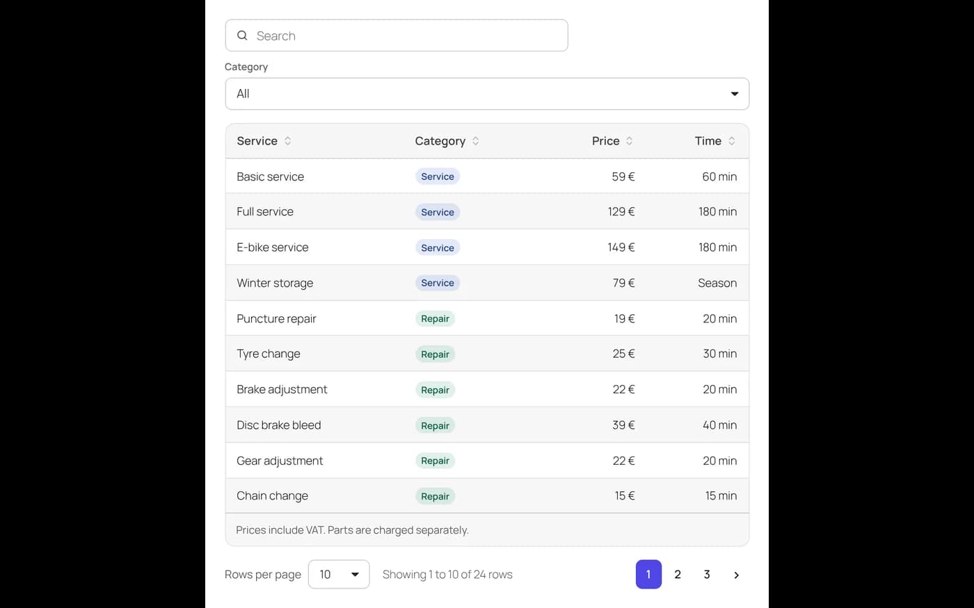Select the Full service row name
Screen dimensions: 974x608
click(265, 212)
